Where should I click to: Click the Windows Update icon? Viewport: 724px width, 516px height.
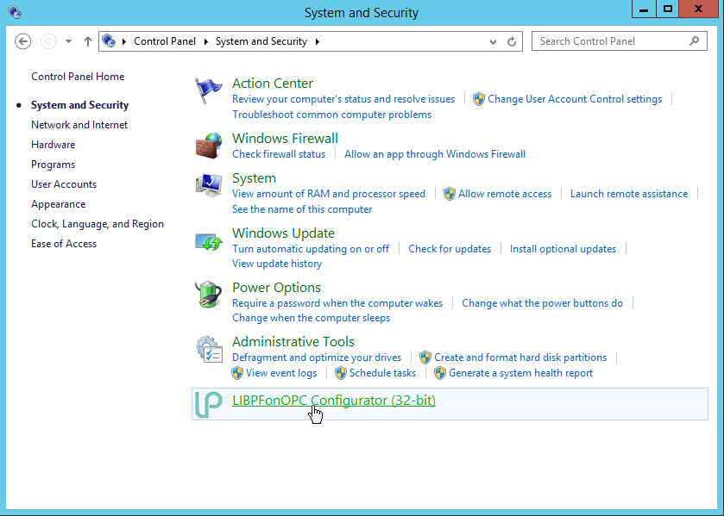209,241
